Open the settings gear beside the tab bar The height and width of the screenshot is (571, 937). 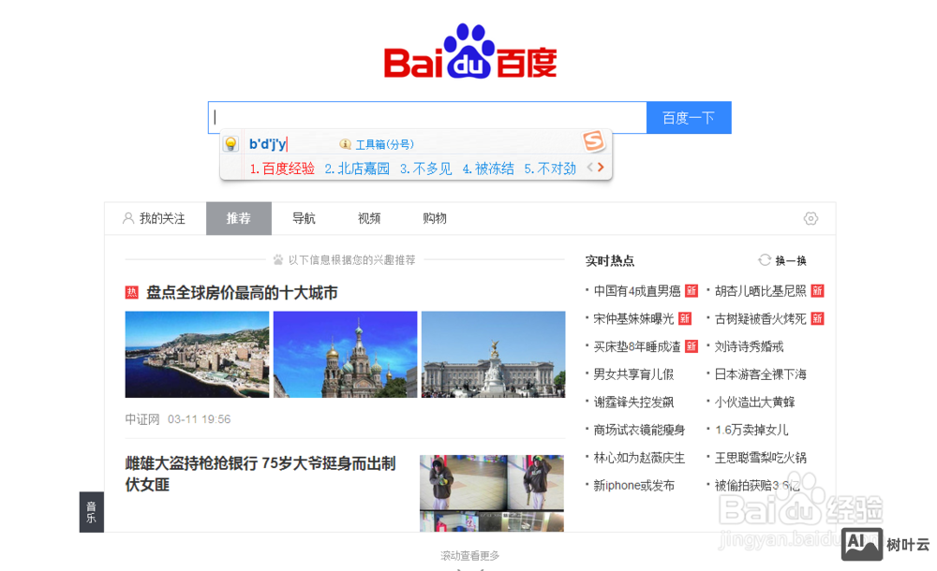pos(811,218)
